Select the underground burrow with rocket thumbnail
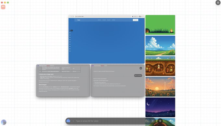The width and height of the screenshot is (221, 126). point(160,66)
